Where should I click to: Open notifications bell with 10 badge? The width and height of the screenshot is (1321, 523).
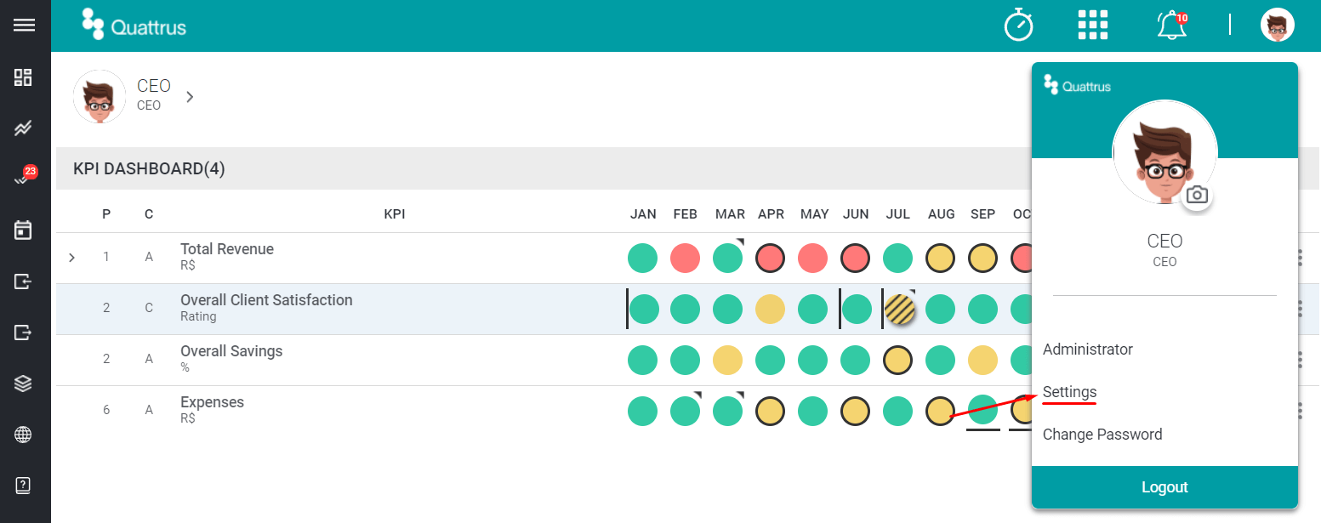[x=1172, y=26]
